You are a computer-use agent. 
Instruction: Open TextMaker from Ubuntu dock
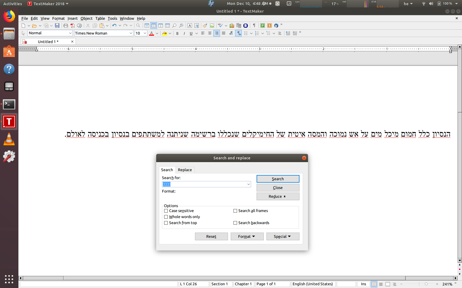click(9, 122)
